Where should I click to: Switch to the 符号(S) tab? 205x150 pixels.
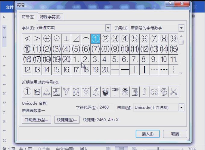[x=28, y=17]
